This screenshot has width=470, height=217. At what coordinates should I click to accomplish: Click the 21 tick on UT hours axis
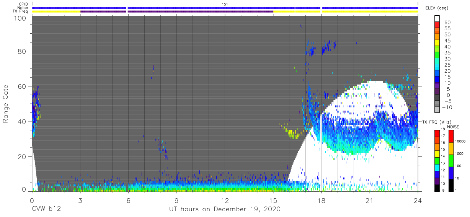(x=370, y=200)
